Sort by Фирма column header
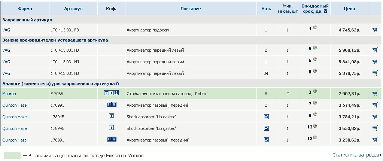Viewport: 383px width, 161px height. 25,9
